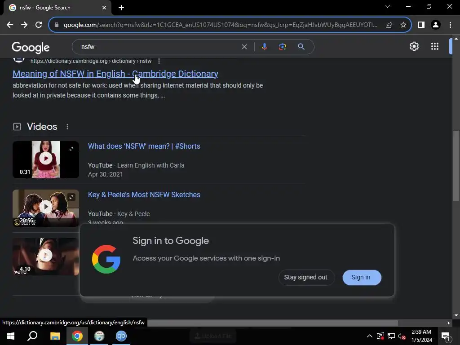The height and width of the screenshot is (345, 460).
Task: Clear the search query with X
Action: (244, 47)
